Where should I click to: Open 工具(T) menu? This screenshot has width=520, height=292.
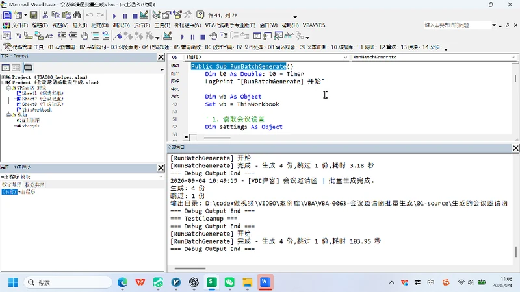(162, 25)
